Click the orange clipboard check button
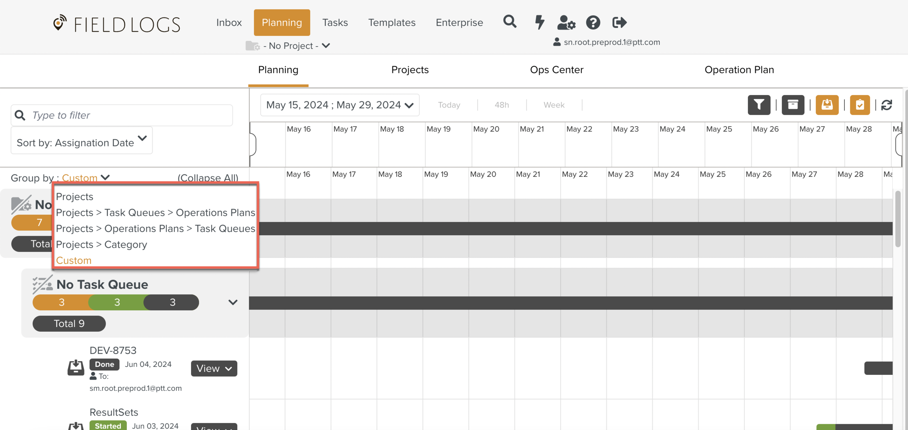 coord(860,105)
